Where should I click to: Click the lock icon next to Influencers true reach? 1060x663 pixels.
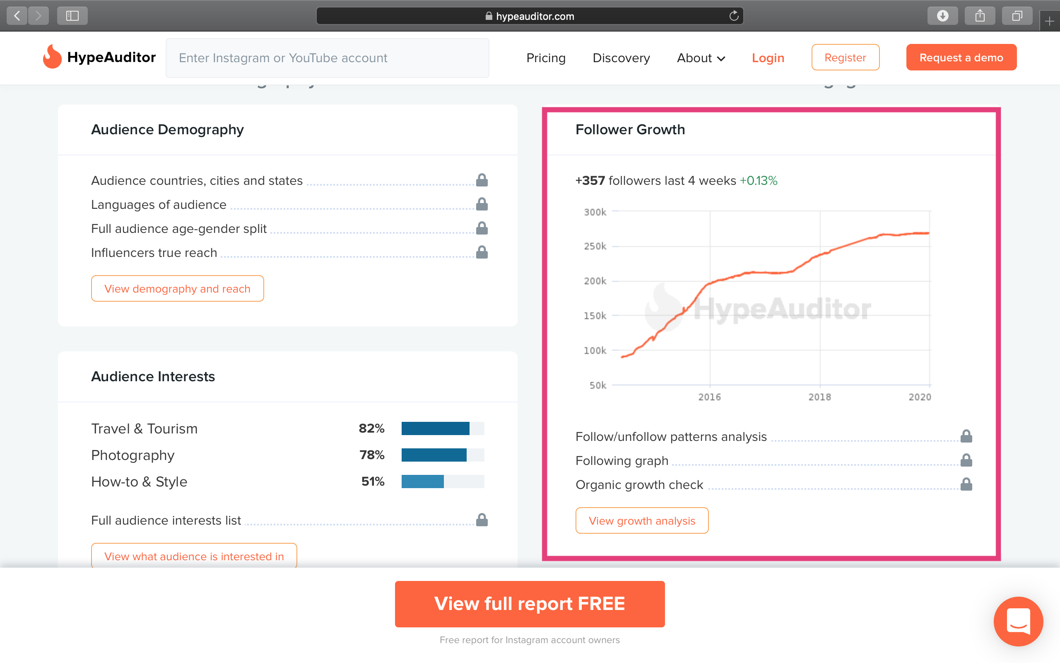(x=482, y=252)
